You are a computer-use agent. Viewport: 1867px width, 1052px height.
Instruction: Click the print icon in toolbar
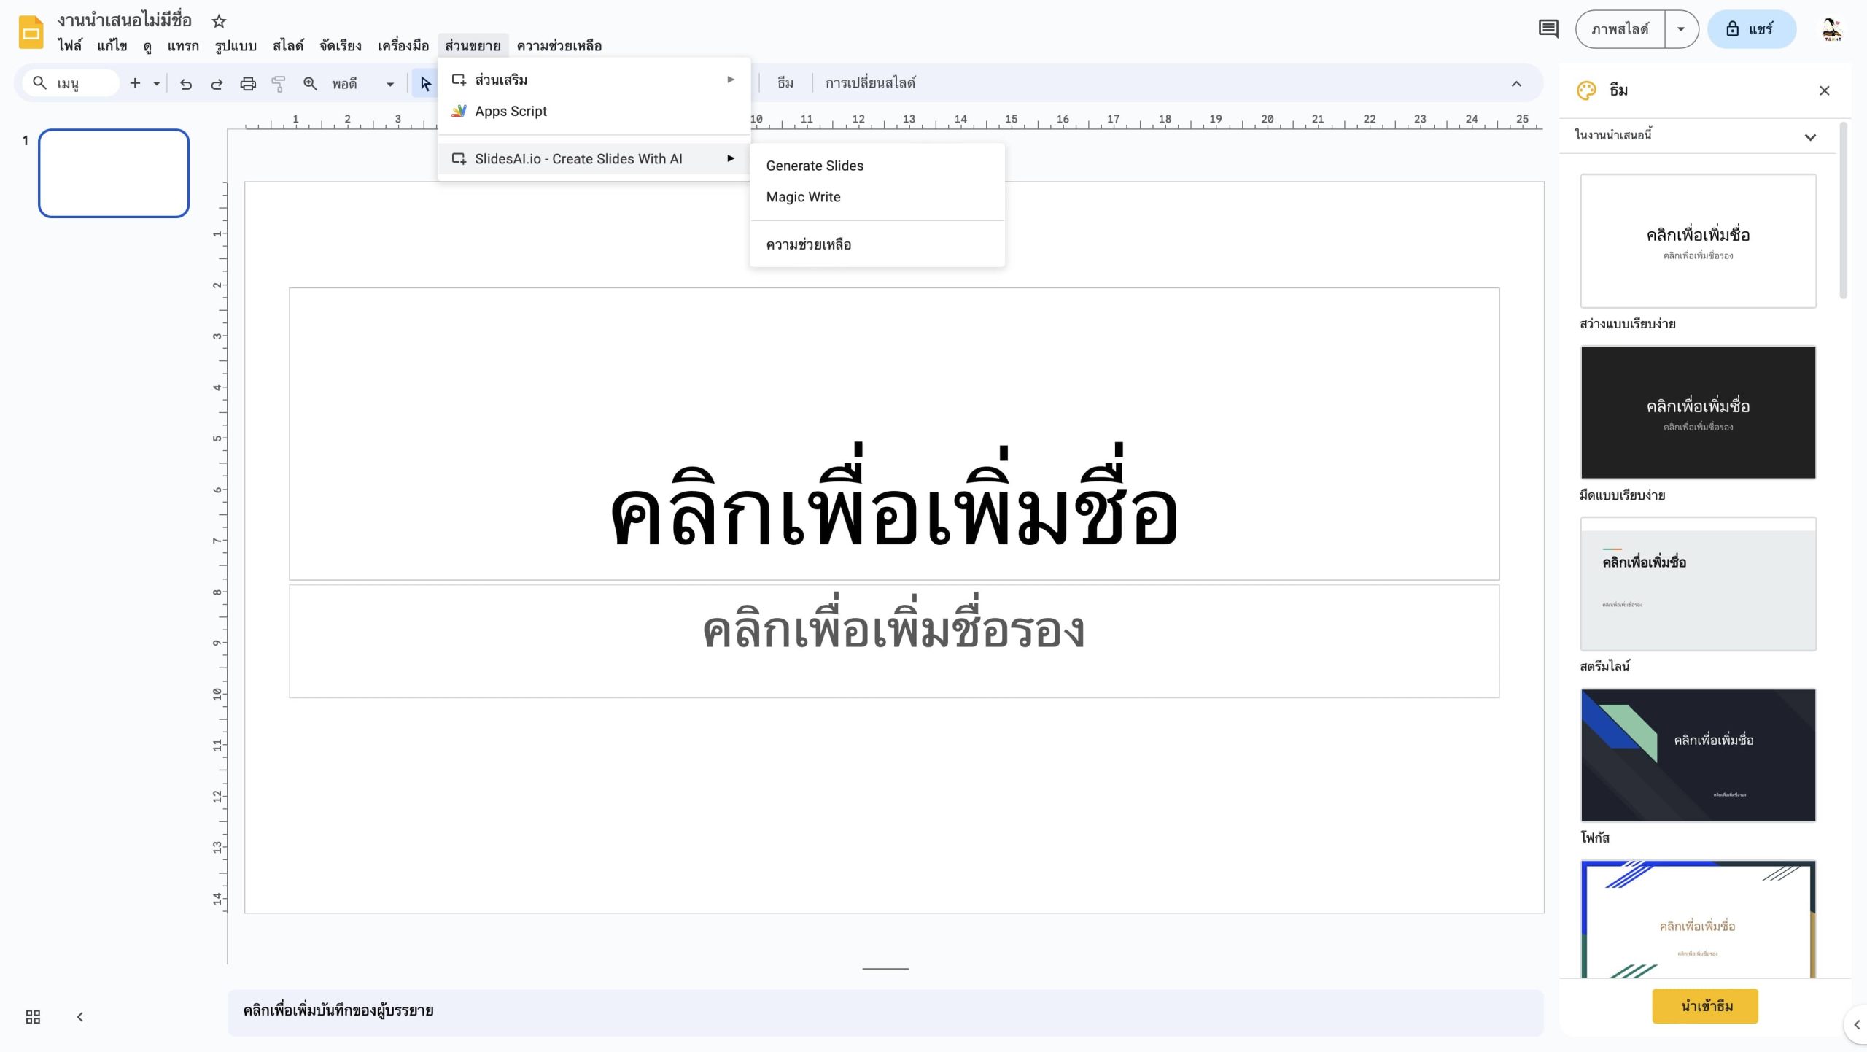pyautogui.click(x=248, y=84)
